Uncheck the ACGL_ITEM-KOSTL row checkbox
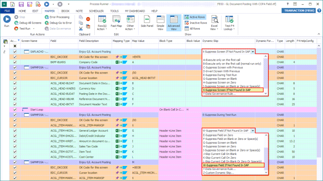The width and height of the screenshot is (323, 181). 15,157
